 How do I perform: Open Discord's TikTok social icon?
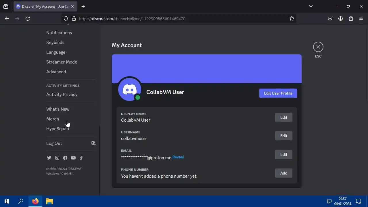pyautogui.click(x=81, y=158)
